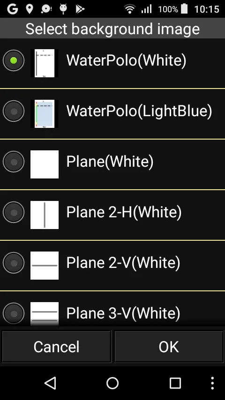This screenshot has height=400, width=225.
Task: Tap the Android home circle icon
Action: pyautogui.click(x=112, y=383)
